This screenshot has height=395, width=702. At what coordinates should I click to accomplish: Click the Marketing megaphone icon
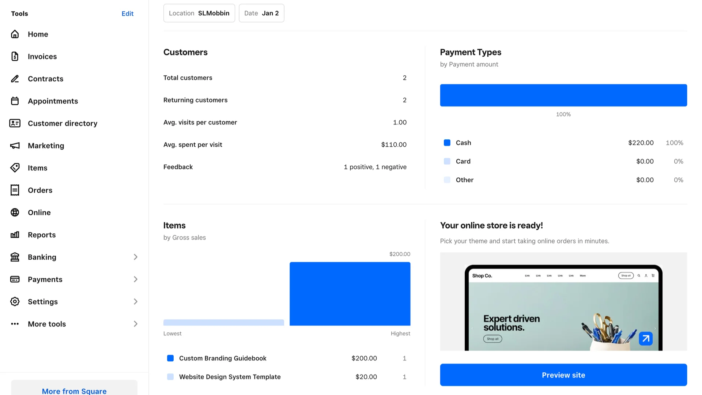click(x=15, y=146)
